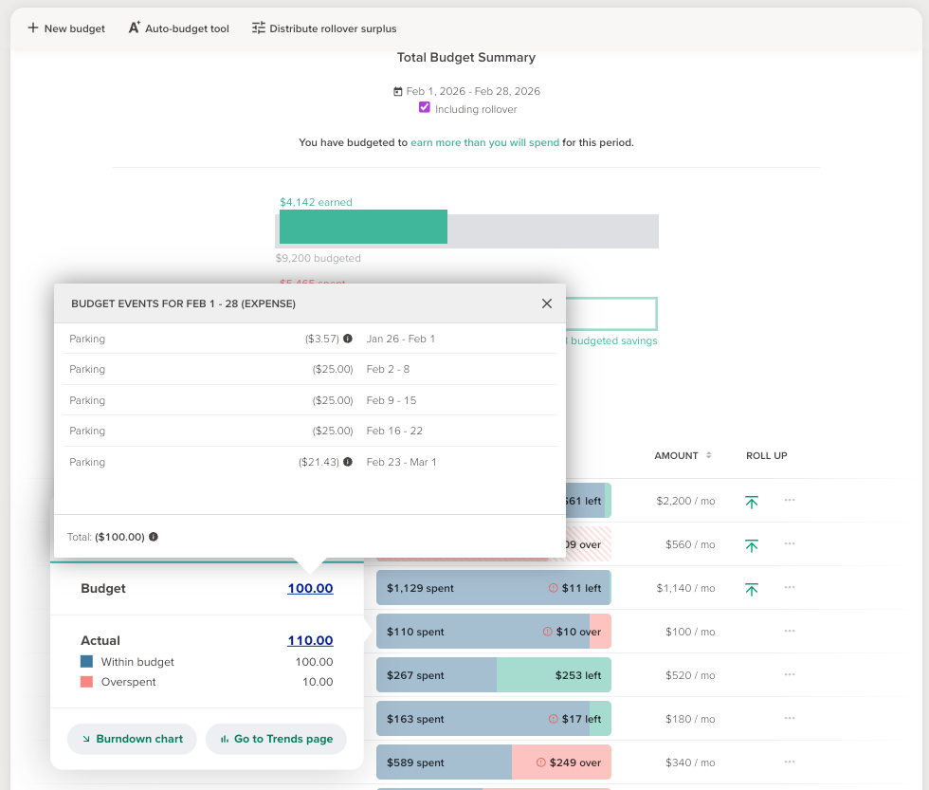Open more options for $340 / mo row
The width and height of the screenshot is (929, 790).
[x=789, y=762]
